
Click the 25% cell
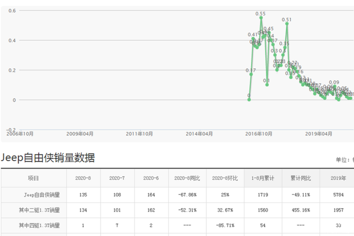pos(225,195)
